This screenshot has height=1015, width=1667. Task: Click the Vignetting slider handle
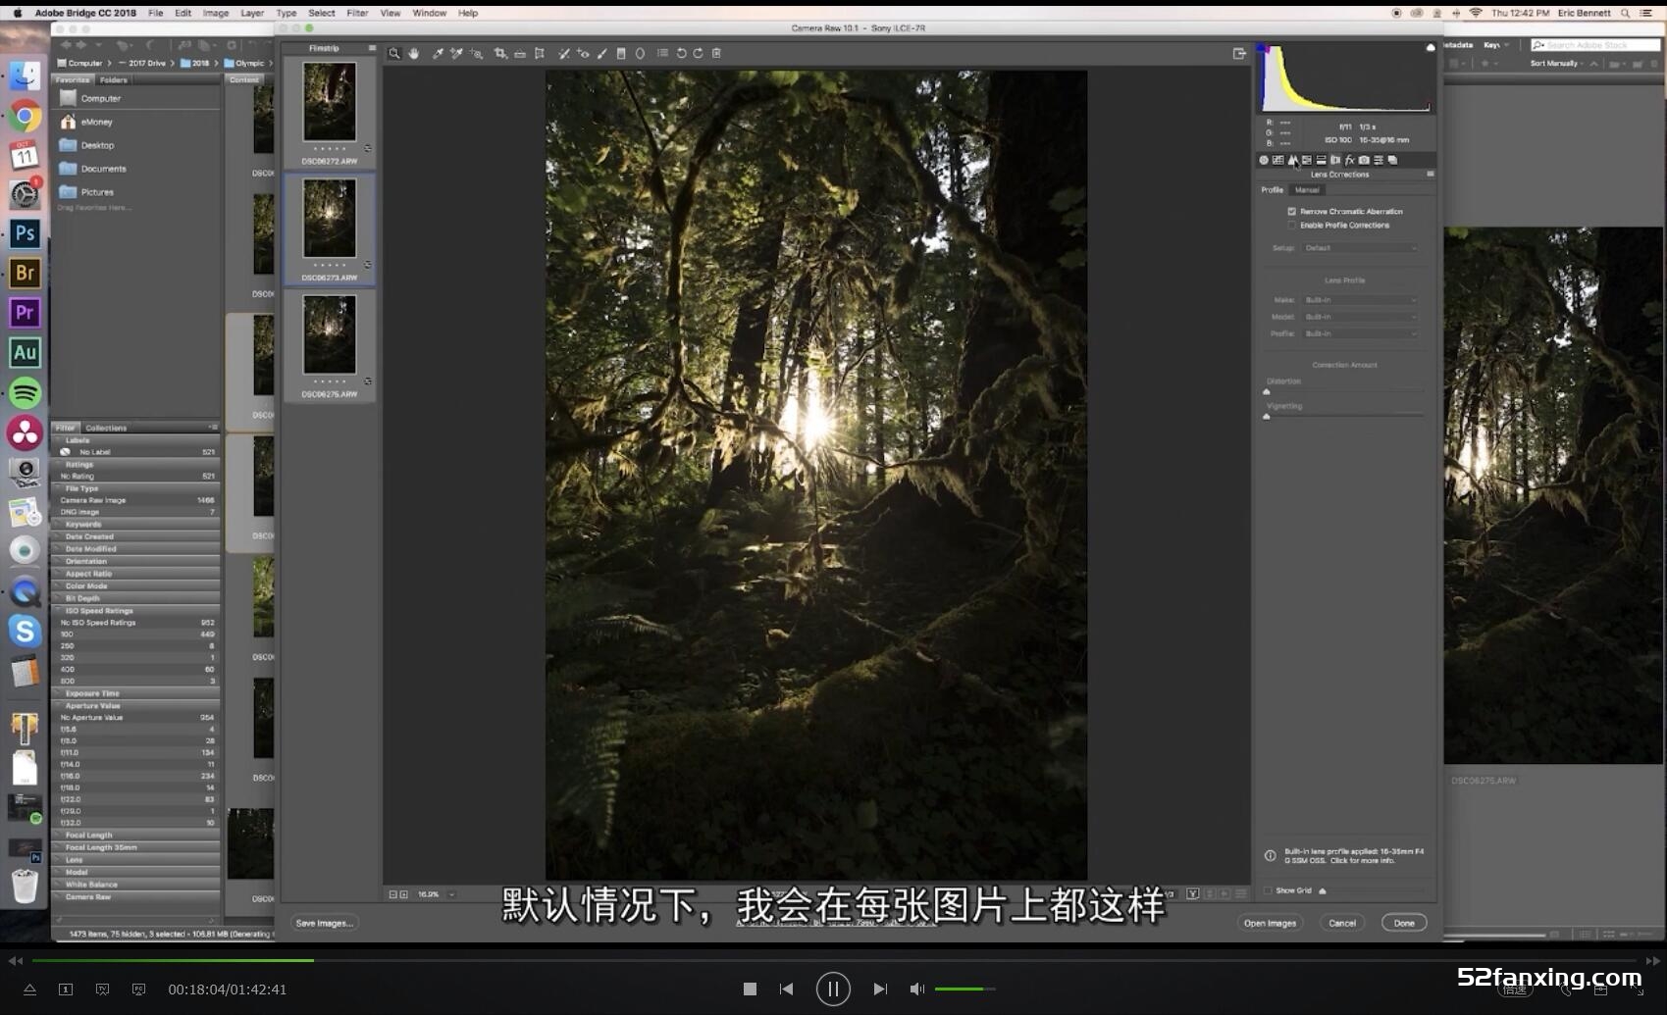1267,416
